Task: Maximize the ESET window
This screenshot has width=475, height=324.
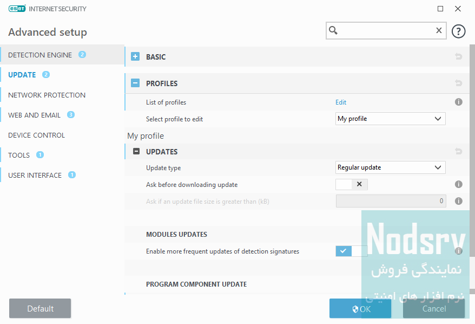Action: [x=440, y=9]
